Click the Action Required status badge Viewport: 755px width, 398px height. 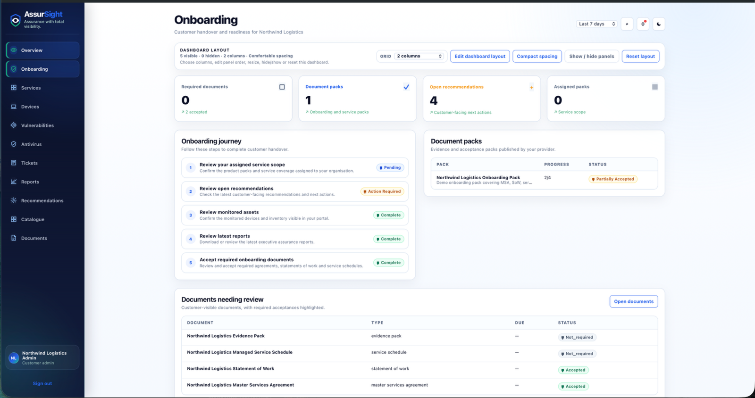[382, 191]
